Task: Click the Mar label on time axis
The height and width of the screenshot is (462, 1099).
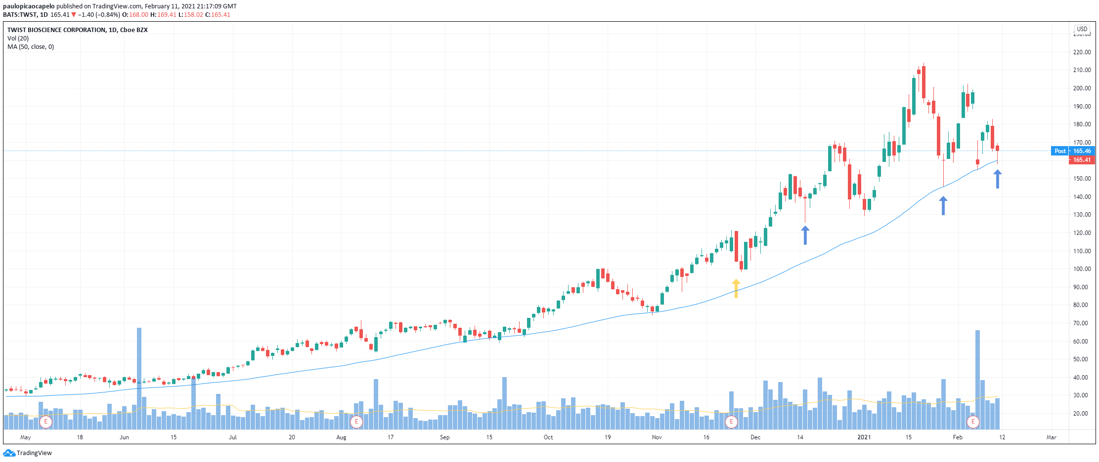Action: pos(1052,437)
